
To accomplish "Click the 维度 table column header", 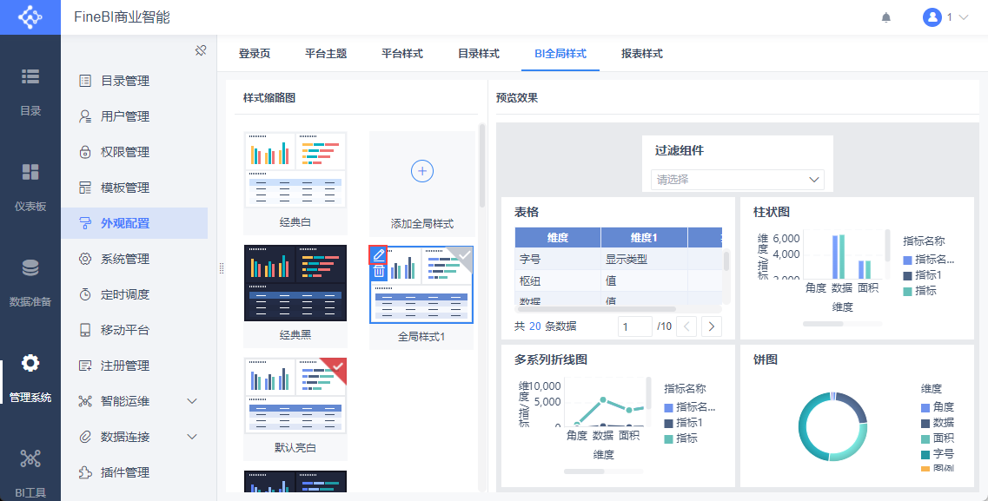I will 558,237.
